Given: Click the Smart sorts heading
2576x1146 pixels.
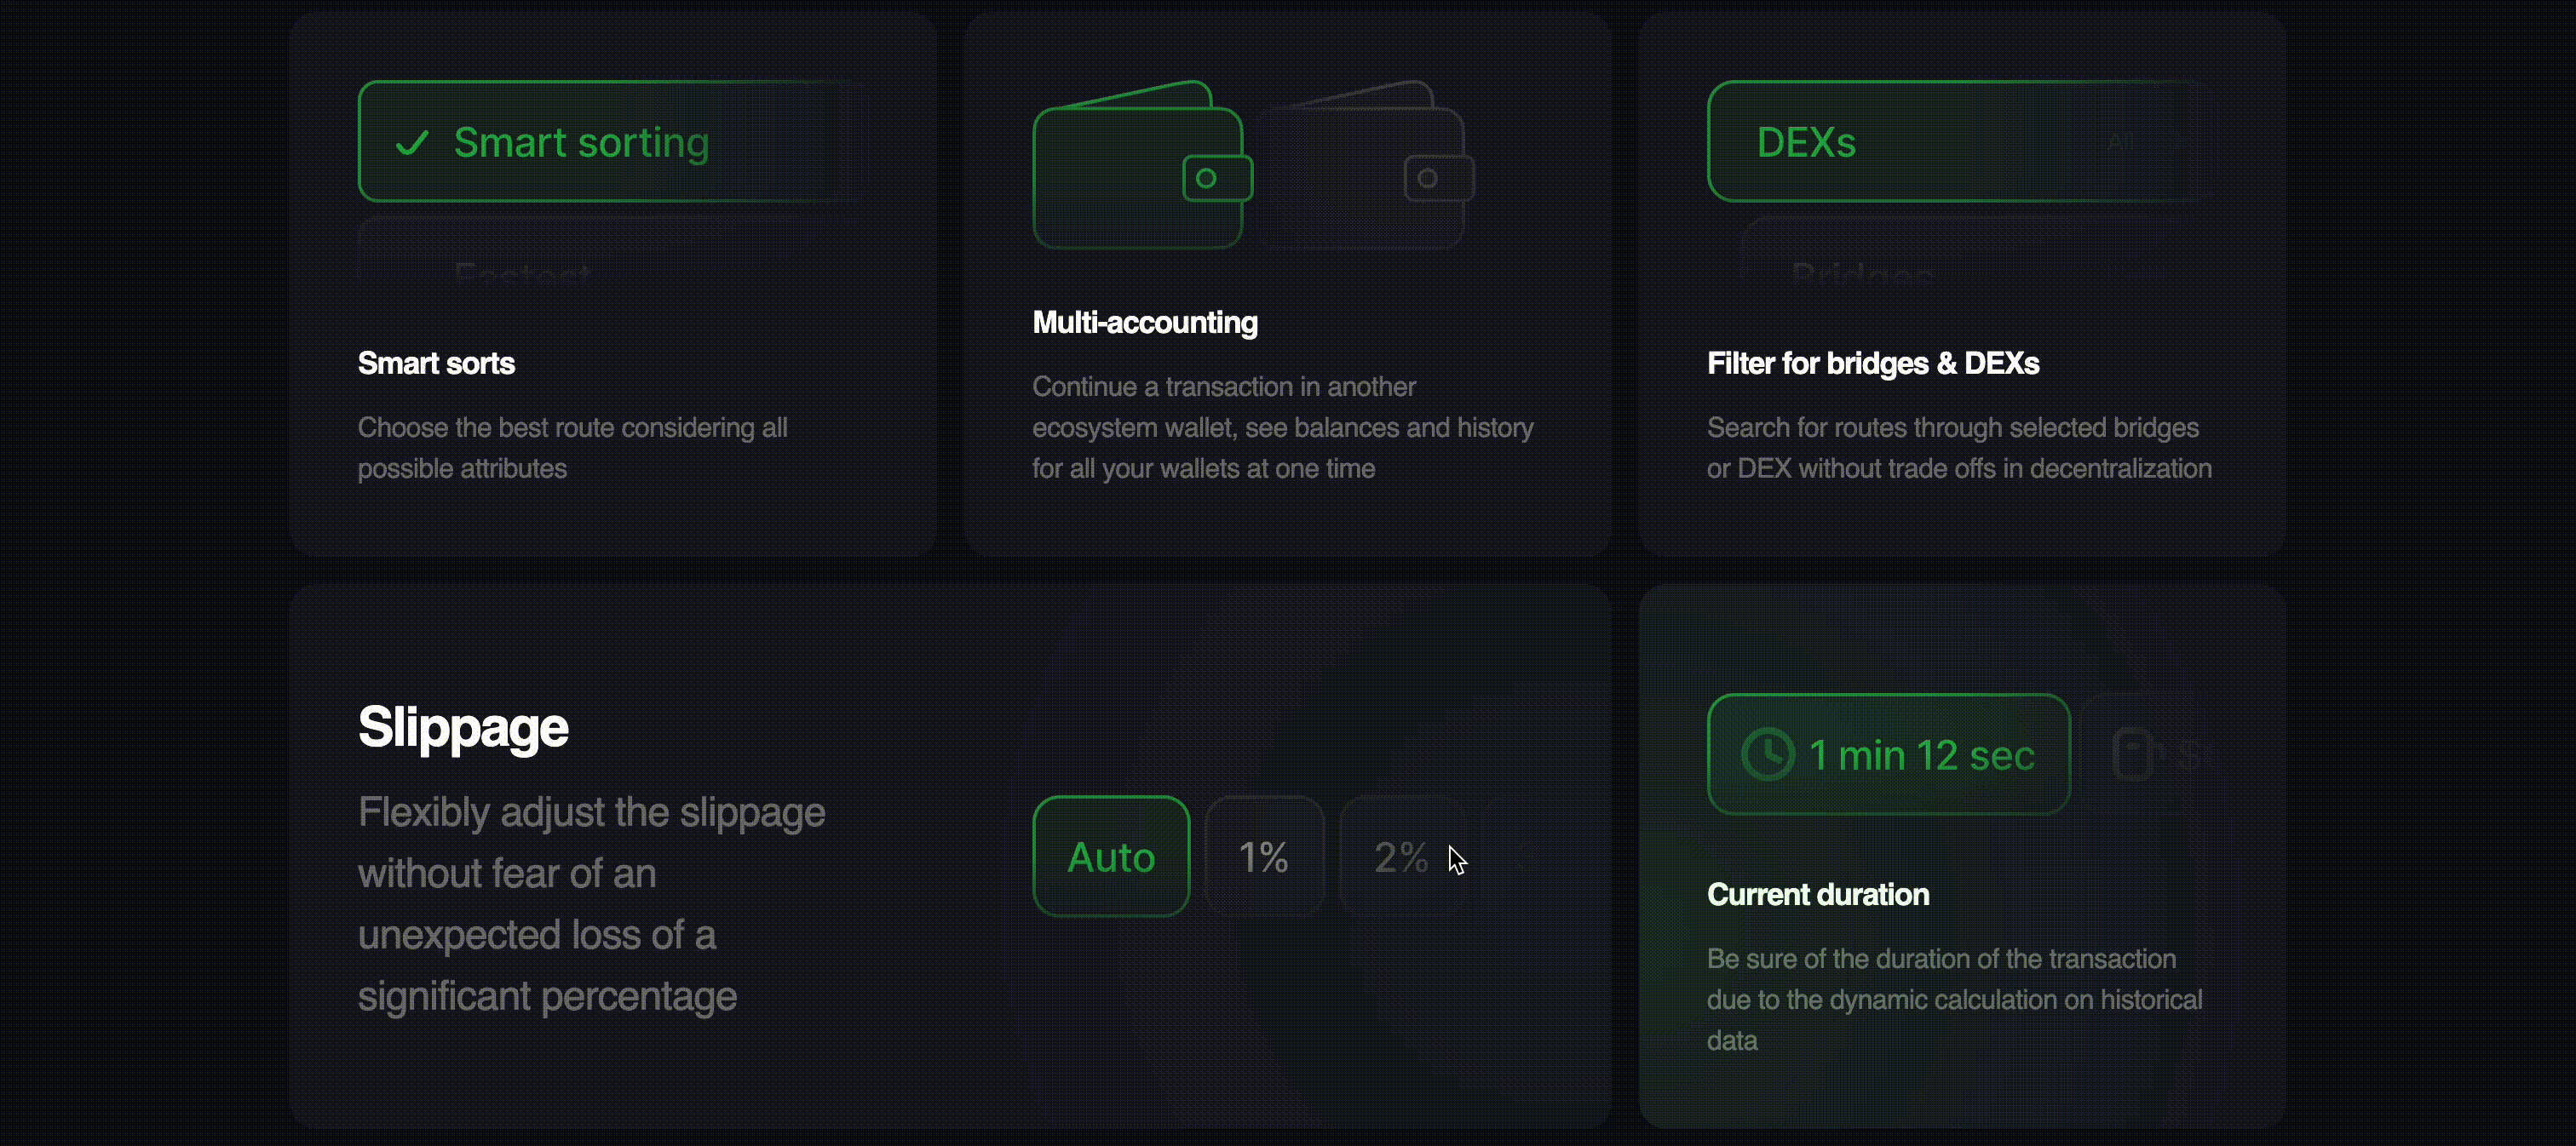Looking at the screenshot, I should point(436,364).
